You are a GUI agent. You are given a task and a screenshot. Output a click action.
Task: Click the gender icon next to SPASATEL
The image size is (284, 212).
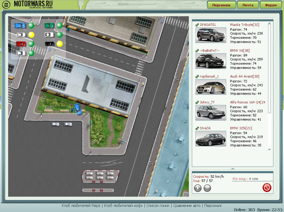point(197,25)
